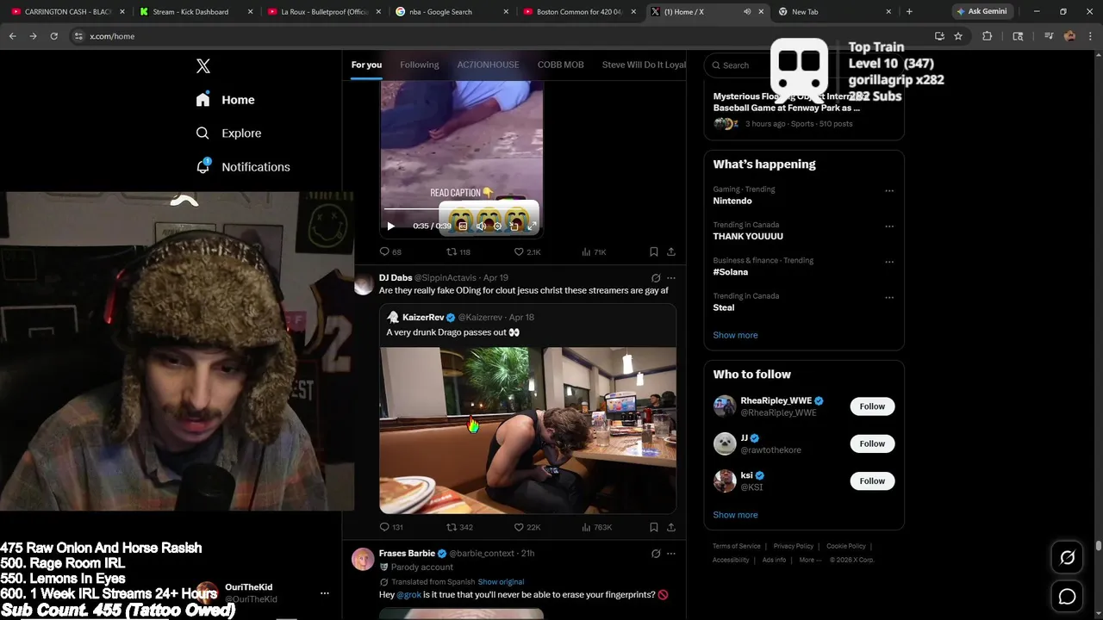Screen dimensions: 1103x620
Task: Go to Home in X sidebar
Action: [225, 100]
